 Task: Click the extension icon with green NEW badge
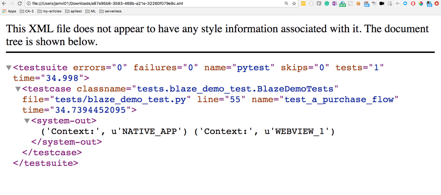(342, 4)
